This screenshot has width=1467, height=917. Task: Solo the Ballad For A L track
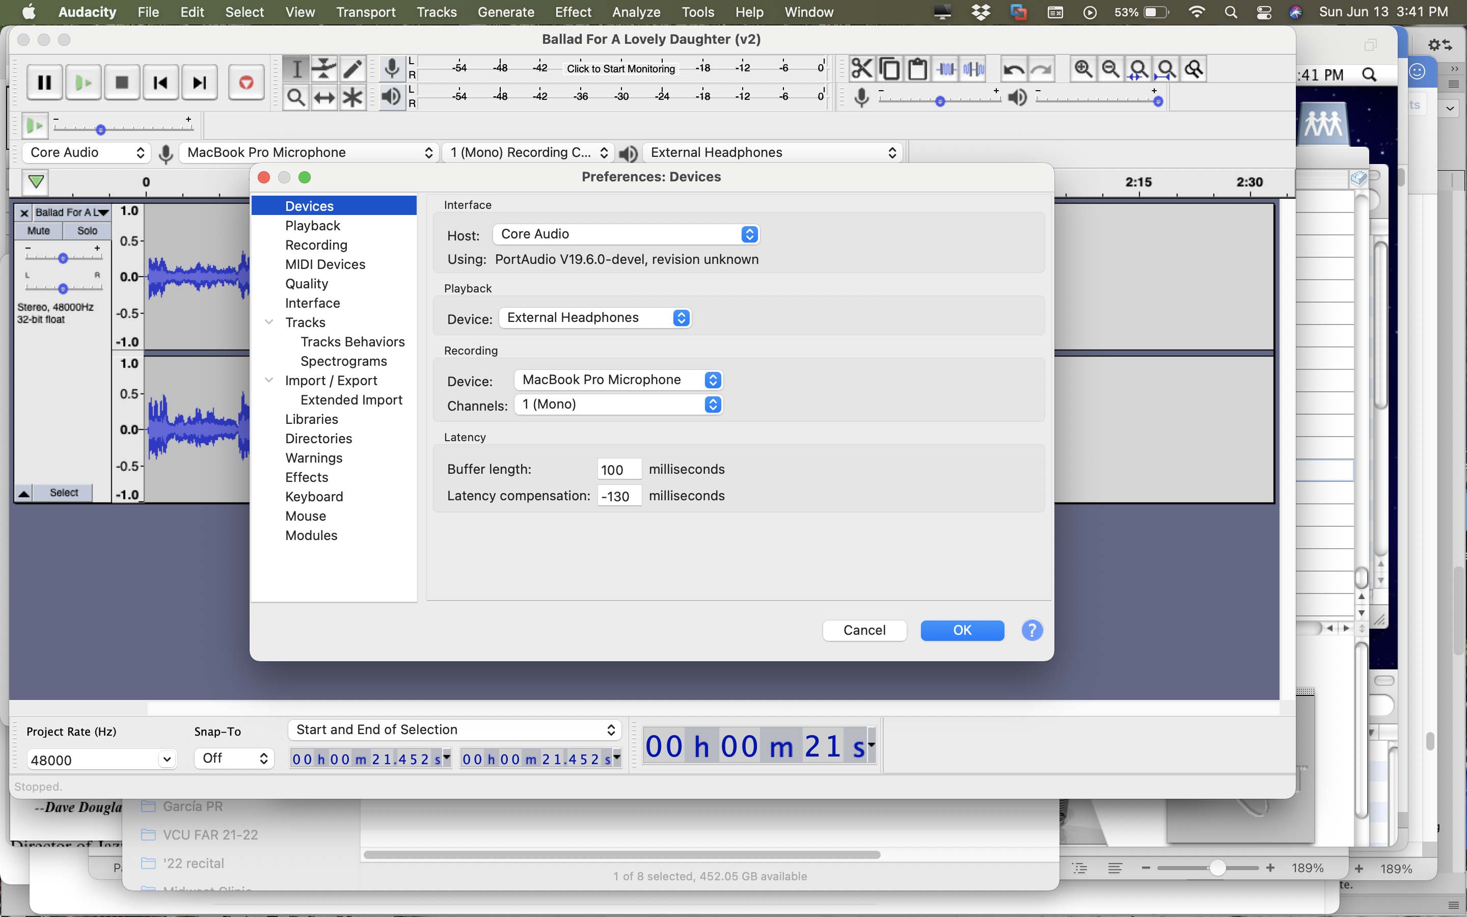(87, 230)
